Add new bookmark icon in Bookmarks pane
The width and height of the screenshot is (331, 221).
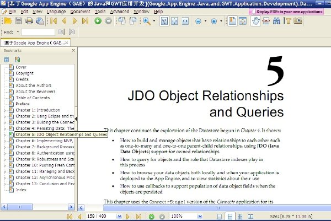coord(17,60)
